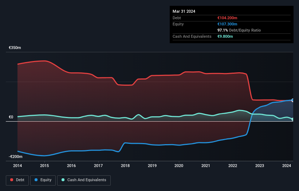The height and width of the screenshot is (191, 299).
Task: Select the 2024 x-axis label
Action: [x=287, y=166]
